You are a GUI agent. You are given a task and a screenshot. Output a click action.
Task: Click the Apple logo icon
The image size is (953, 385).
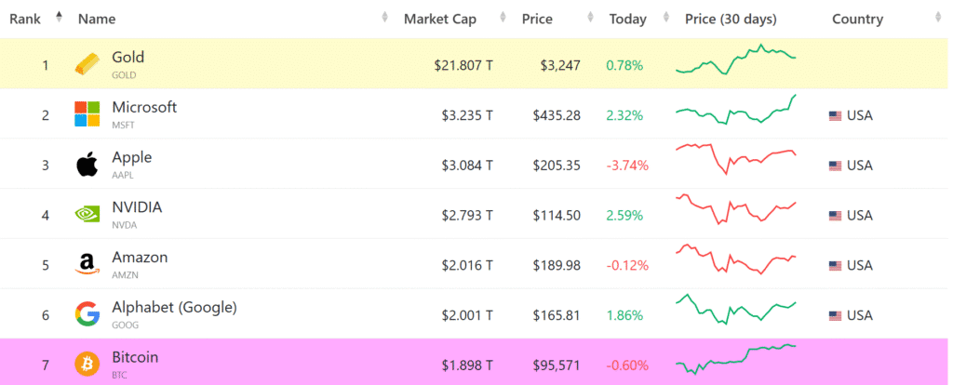pos(87,166)
